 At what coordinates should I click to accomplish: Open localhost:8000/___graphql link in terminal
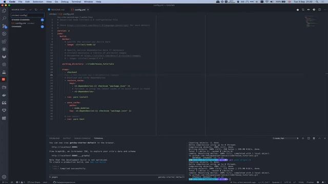[x=71, y=155]
